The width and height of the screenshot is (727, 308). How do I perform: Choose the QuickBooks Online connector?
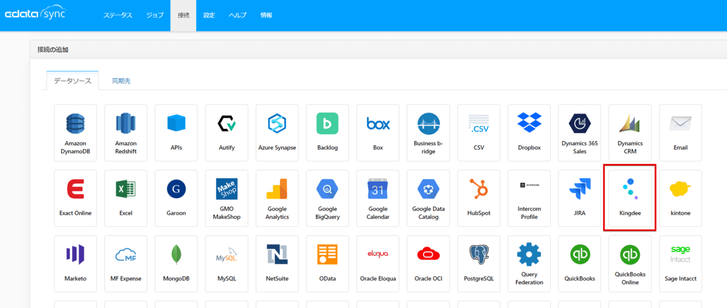pos(630,264)
